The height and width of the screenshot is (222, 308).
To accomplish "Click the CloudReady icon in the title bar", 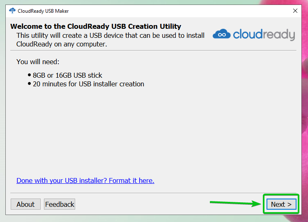I will 12,11.
